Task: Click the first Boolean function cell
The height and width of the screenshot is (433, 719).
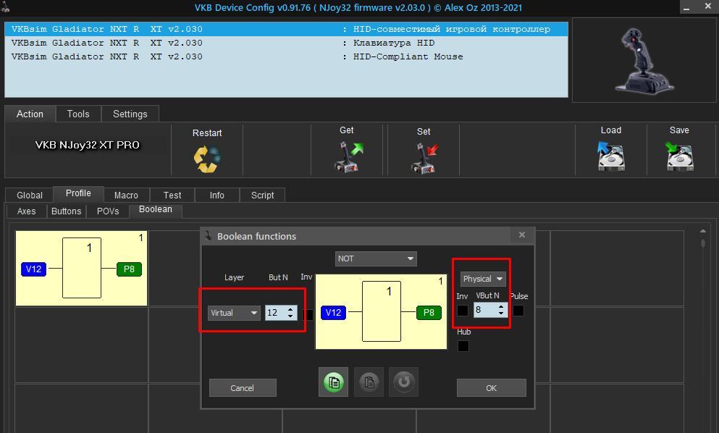Action: (82, 269)
